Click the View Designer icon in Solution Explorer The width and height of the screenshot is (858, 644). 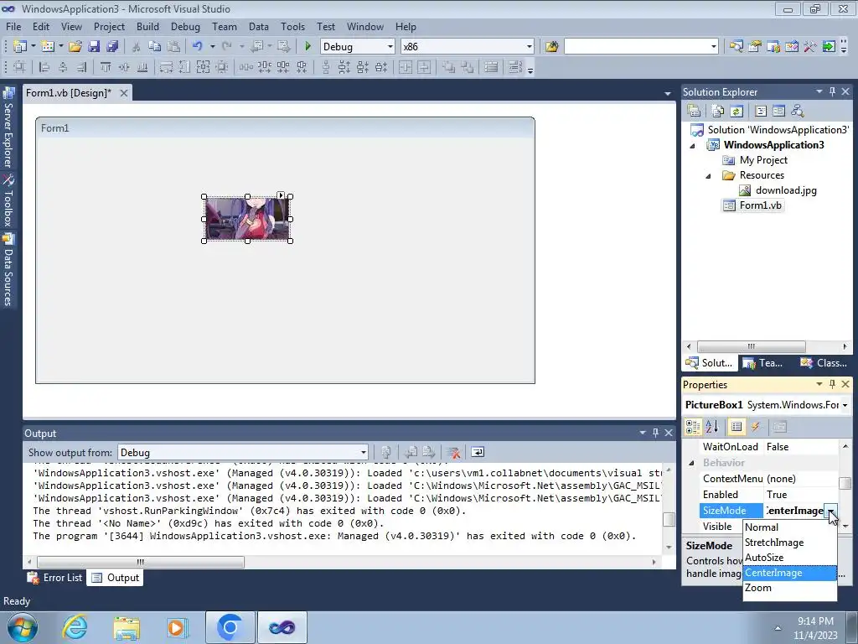778,111
